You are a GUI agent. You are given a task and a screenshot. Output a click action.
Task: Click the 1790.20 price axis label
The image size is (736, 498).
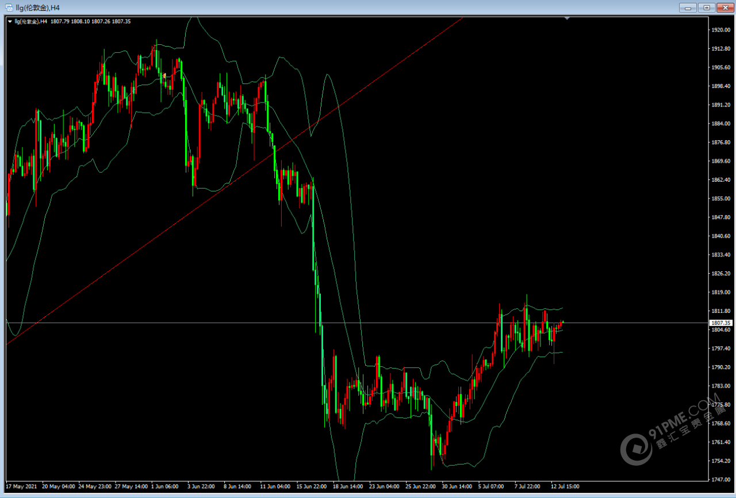pyautogui.click(x=720, y=367)
